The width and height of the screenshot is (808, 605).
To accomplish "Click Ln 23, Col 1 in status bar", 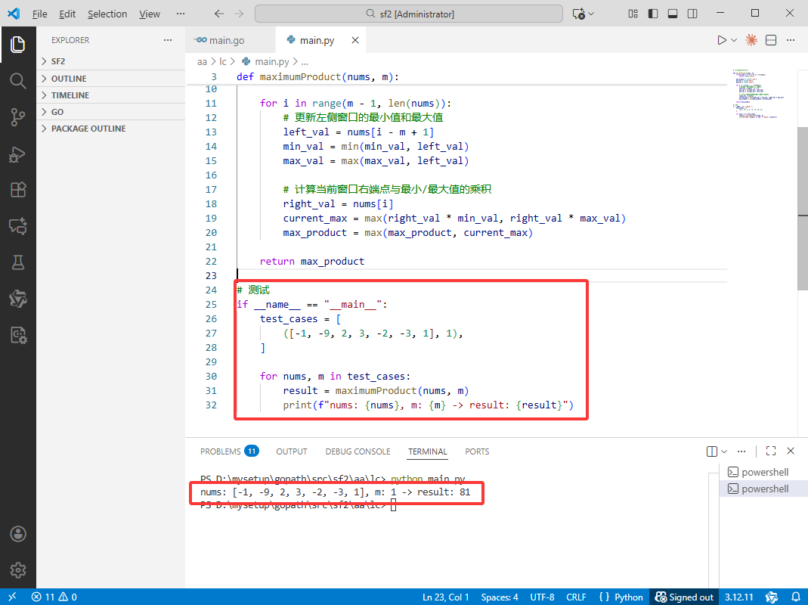I will point(446,597).
